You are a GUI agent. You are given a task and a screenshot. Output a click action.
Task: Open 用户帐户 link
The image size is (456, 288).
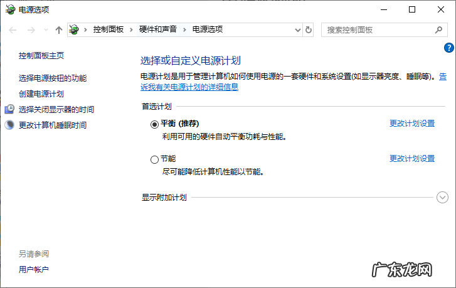click(x=34, y=269)
